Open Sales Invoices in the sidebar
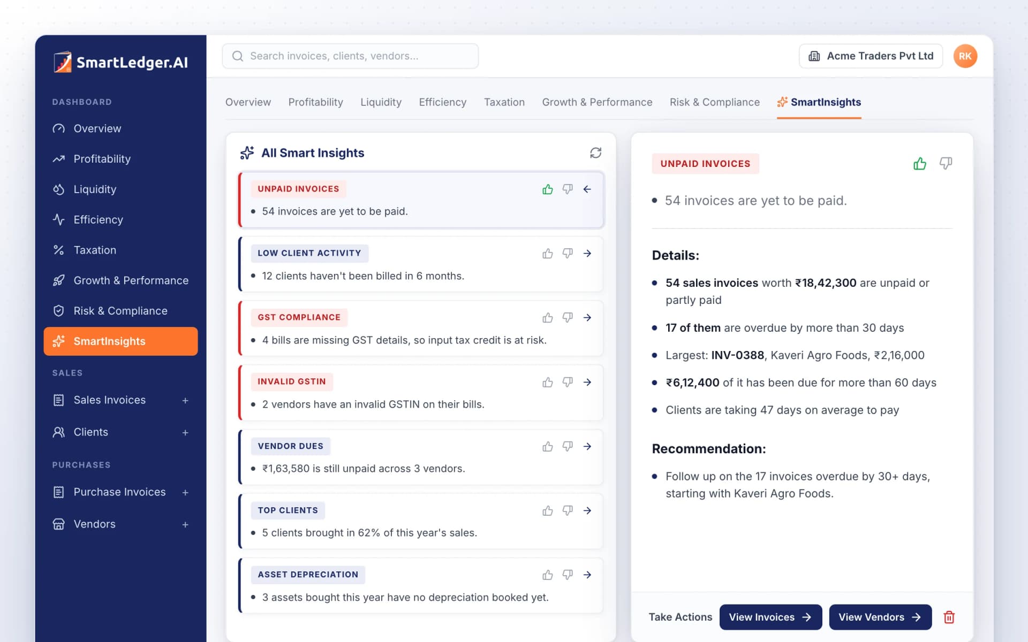The image size is (1028, 642). 109,400
